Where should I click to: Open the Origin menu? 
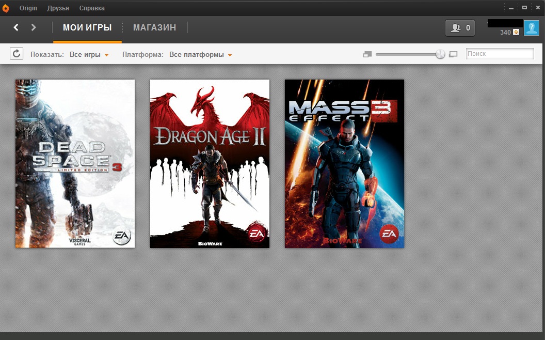[28, 8]
